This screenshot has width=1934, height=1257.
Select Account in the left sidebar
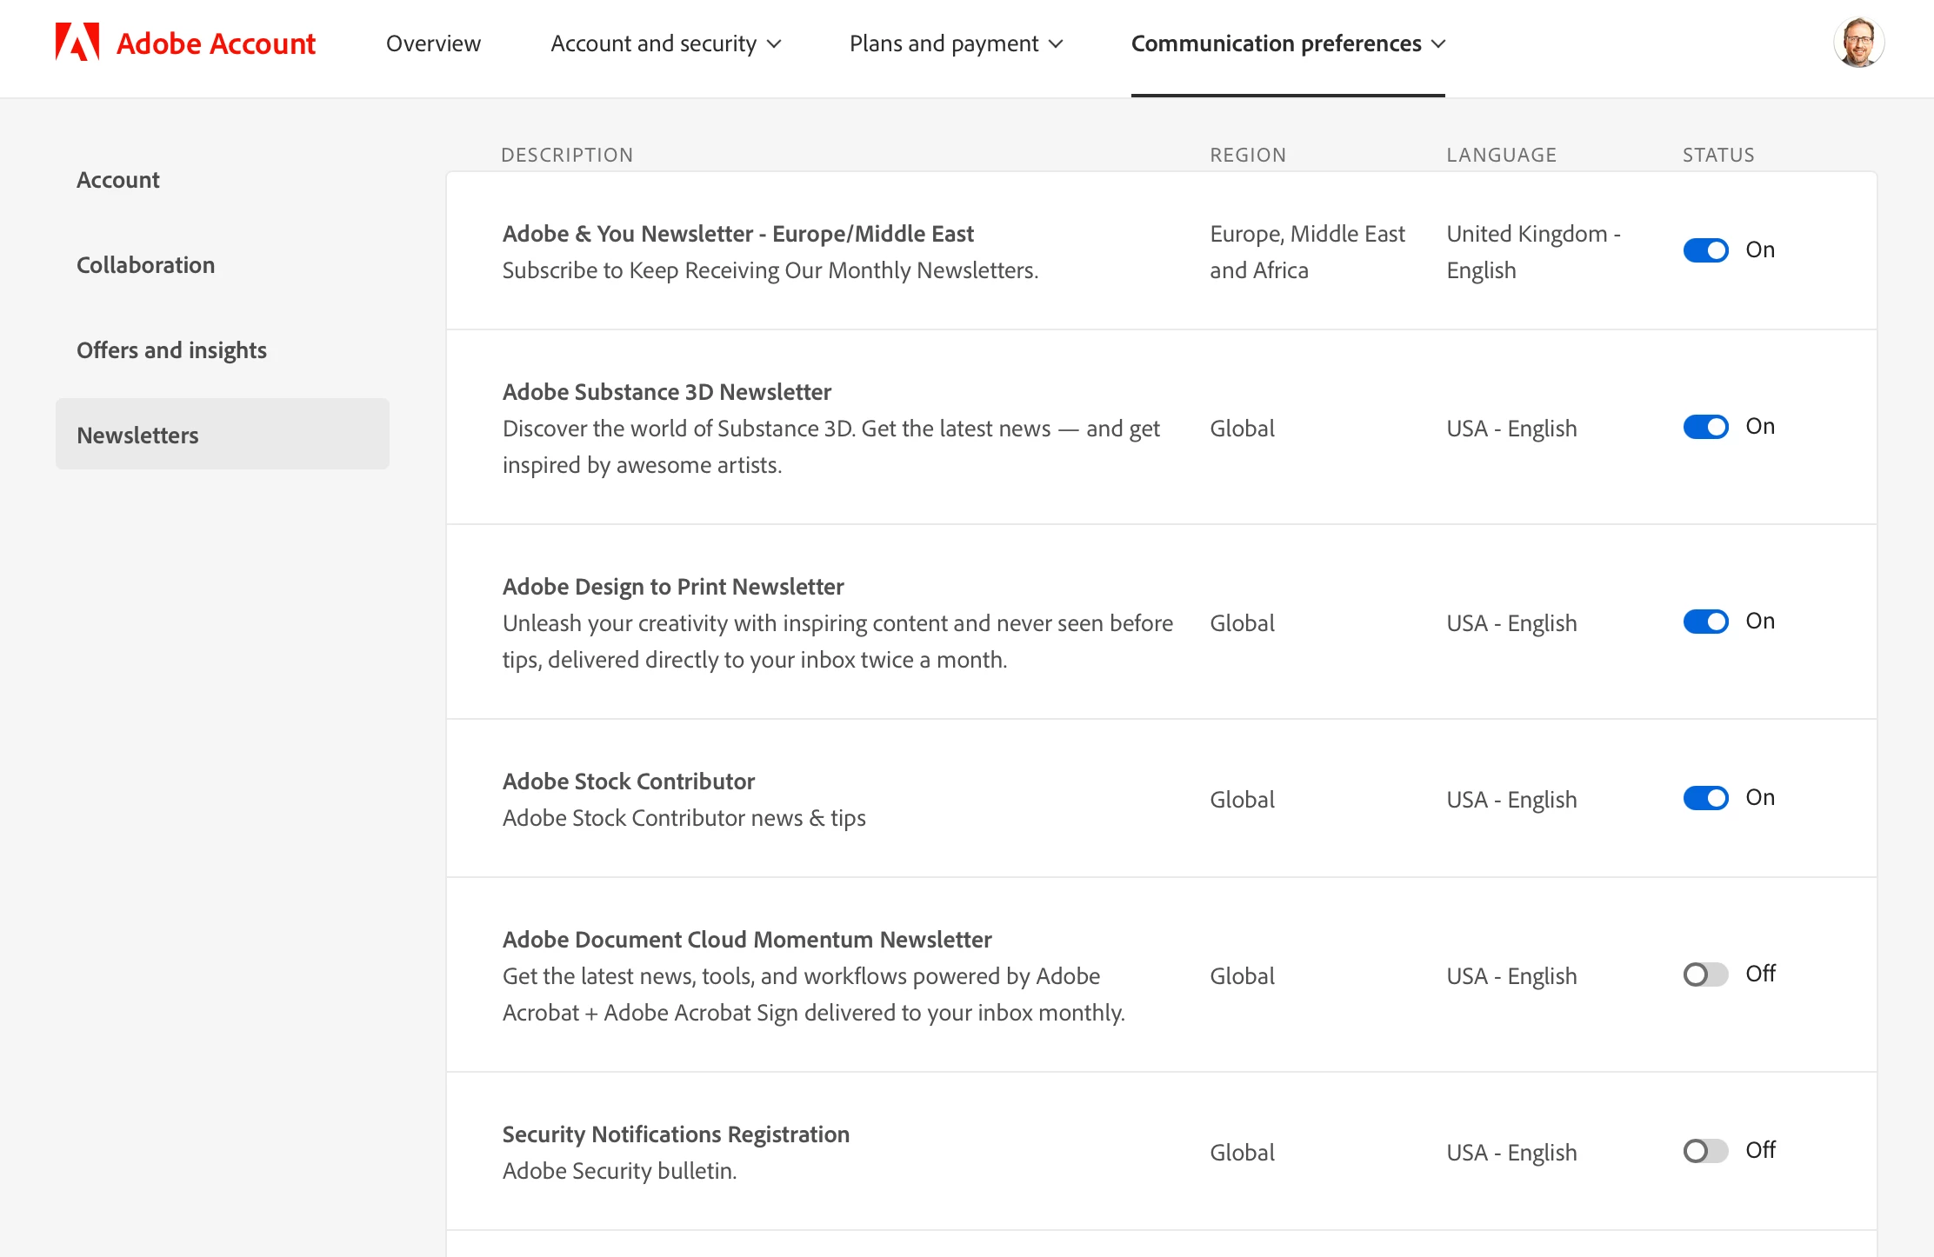(117, 179)
